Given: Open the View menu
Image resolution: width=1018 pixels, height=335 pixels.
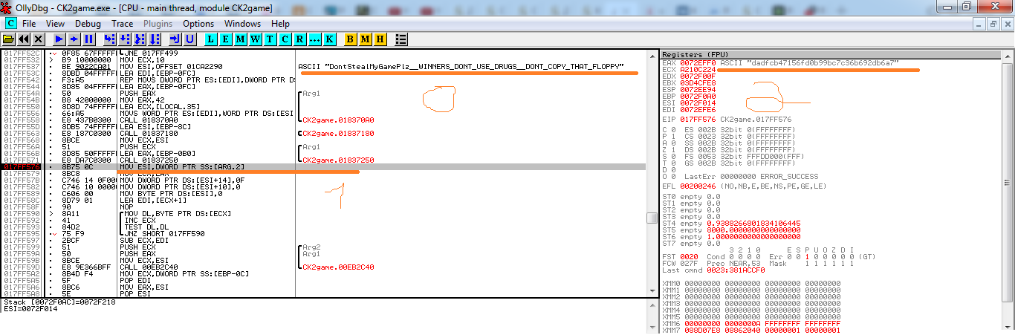Looking at the screenshot, I should pyautogui.click(x=55, y=24).
